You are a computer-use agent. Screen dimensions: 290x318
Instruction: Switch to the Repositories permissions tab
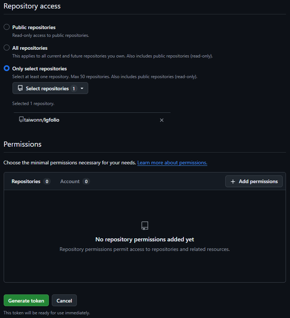[x=31, y=181]
